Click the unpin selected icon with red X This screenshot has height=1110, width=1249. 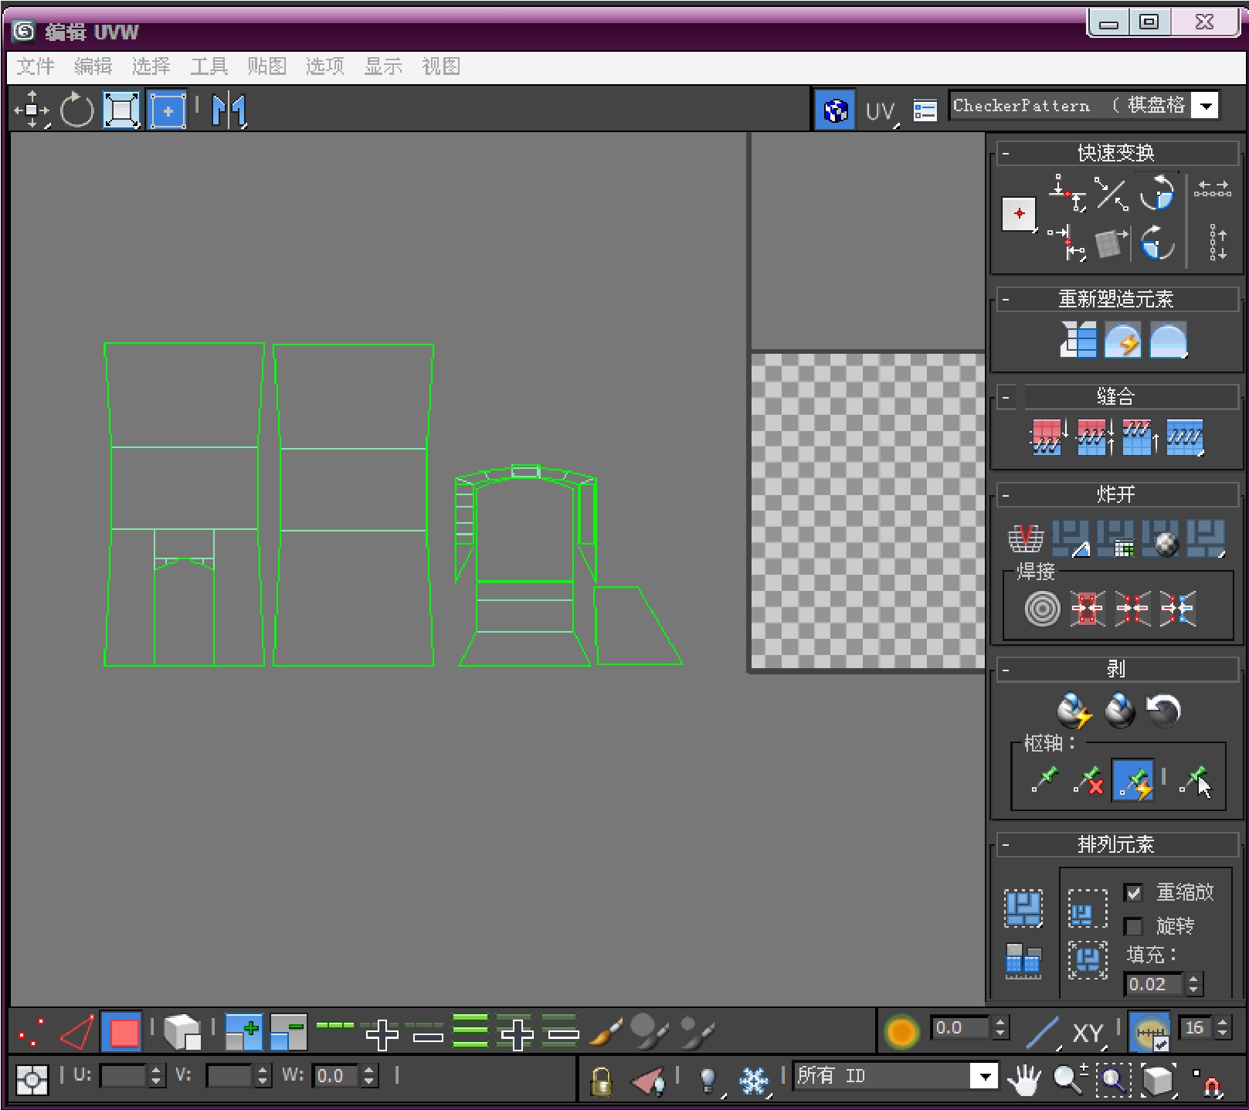pyautogui.click(x=1088, y=780)
